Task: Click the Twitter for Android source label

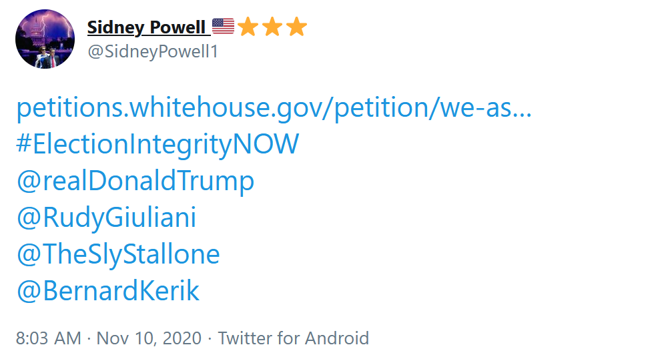Action: [x=294, y=338]
